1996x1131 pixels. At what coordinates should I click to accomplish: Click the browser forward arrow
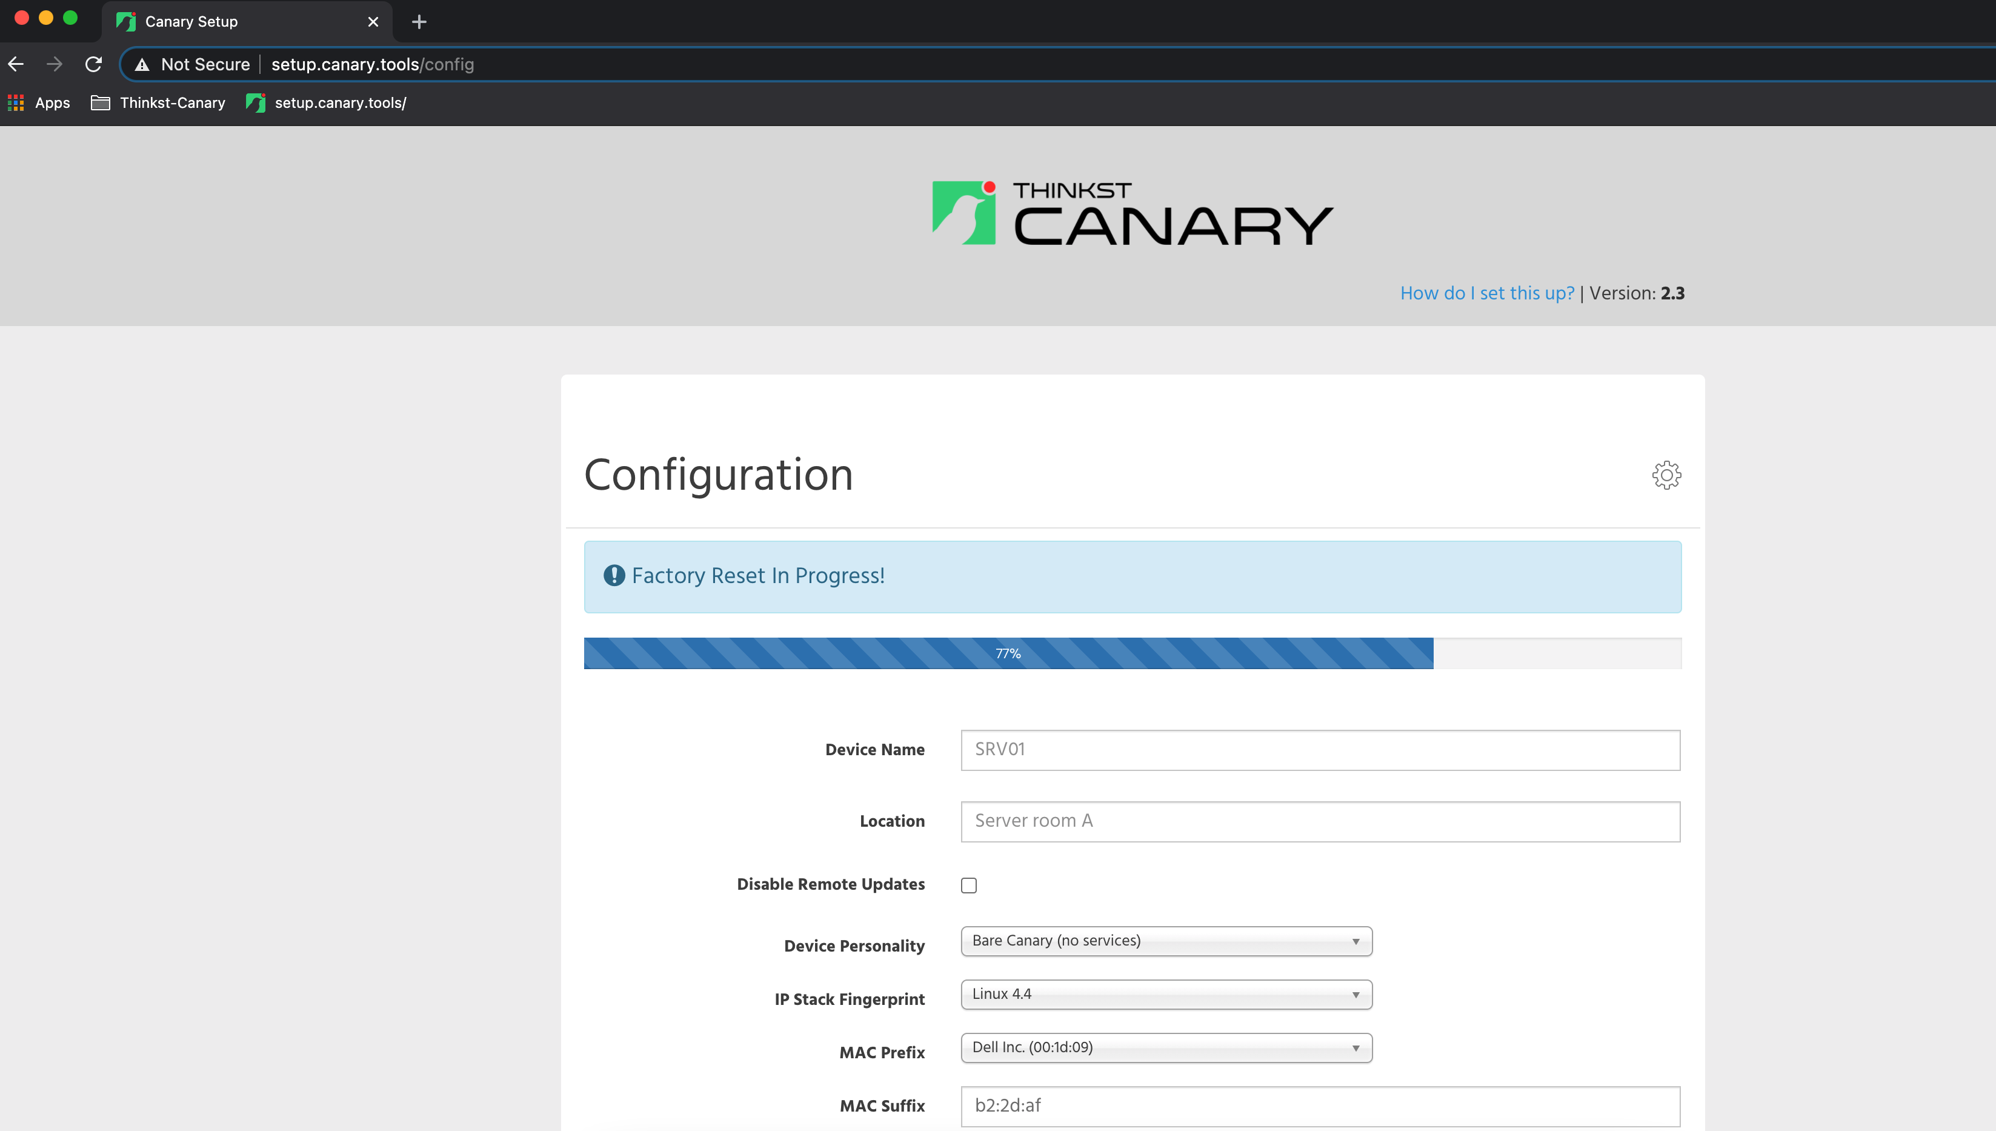[55, 64]
